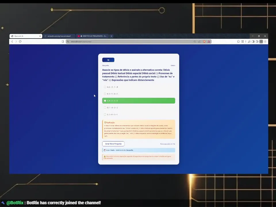Open the extensions puzzle icon
The image size is (276, 207).
pos(238,41)
